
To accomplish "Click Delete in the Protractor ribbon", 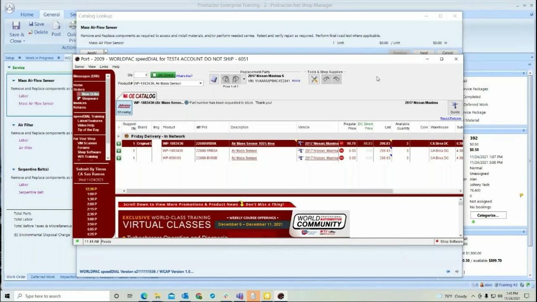I will (38, 32).
